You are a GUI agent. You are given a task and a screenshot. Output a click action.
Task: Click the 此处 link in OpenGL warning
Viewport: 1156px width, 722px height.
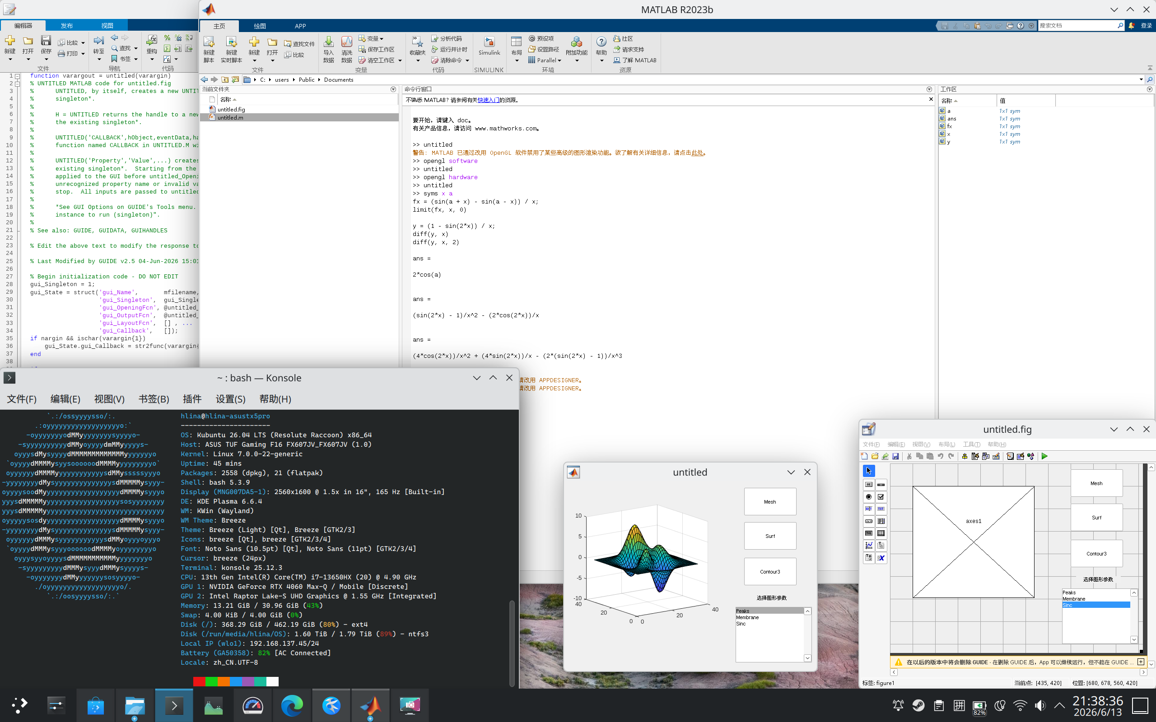click(697, 153)
